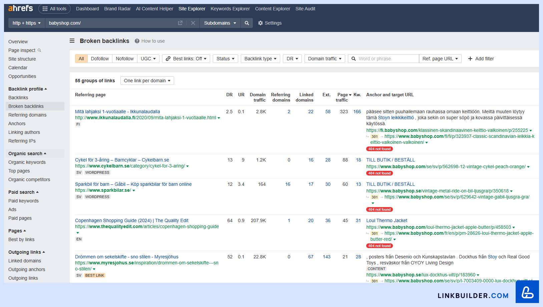The width and height of the screenshot is (543, 307).
Task: Click the search magnifier button
Action: click(247, 23)
